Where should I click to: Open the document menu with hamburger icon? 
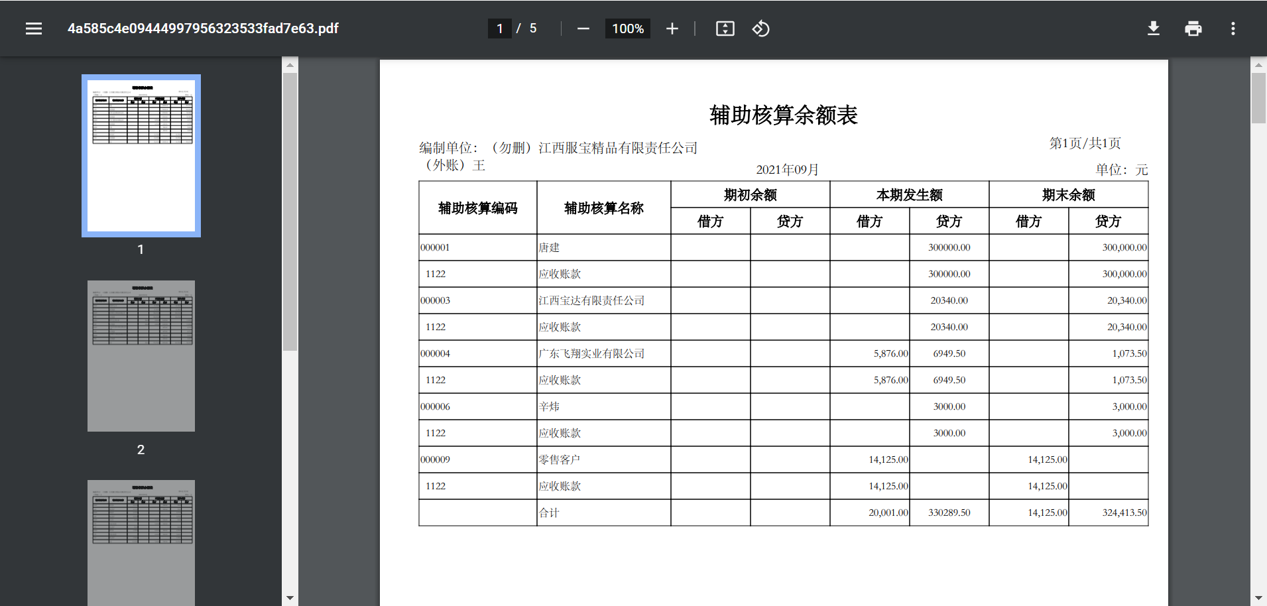(33, 28)
